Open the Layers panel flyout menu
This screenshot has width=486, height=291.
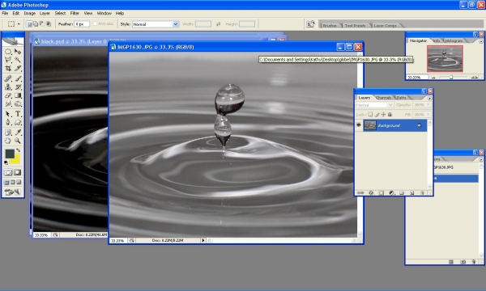click(429, 99)
